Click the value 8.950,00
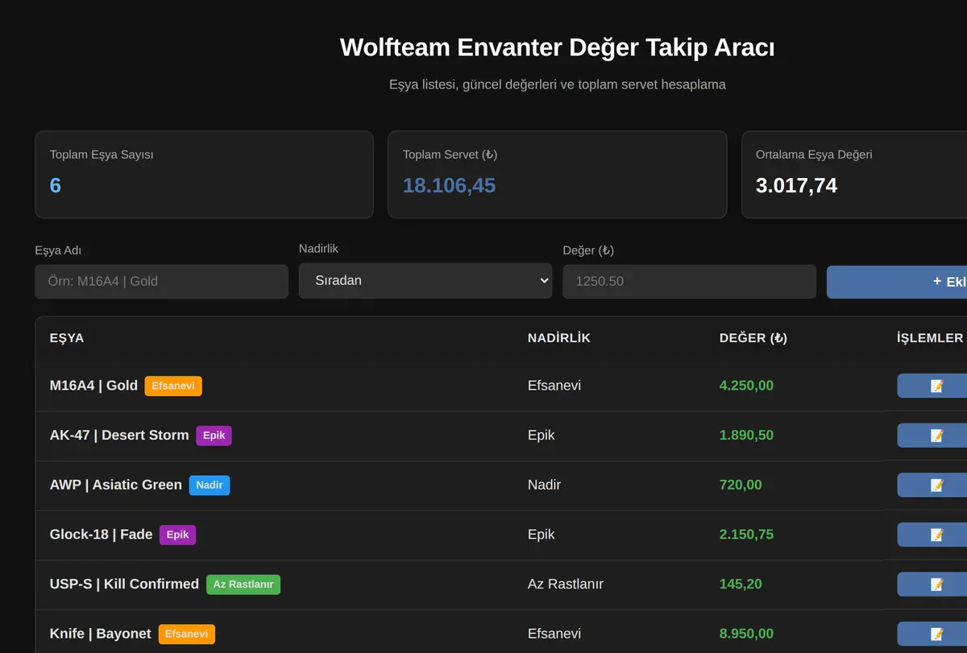This screenshot has width=967, height=653. pyautogui.click(x=746, y=634)
